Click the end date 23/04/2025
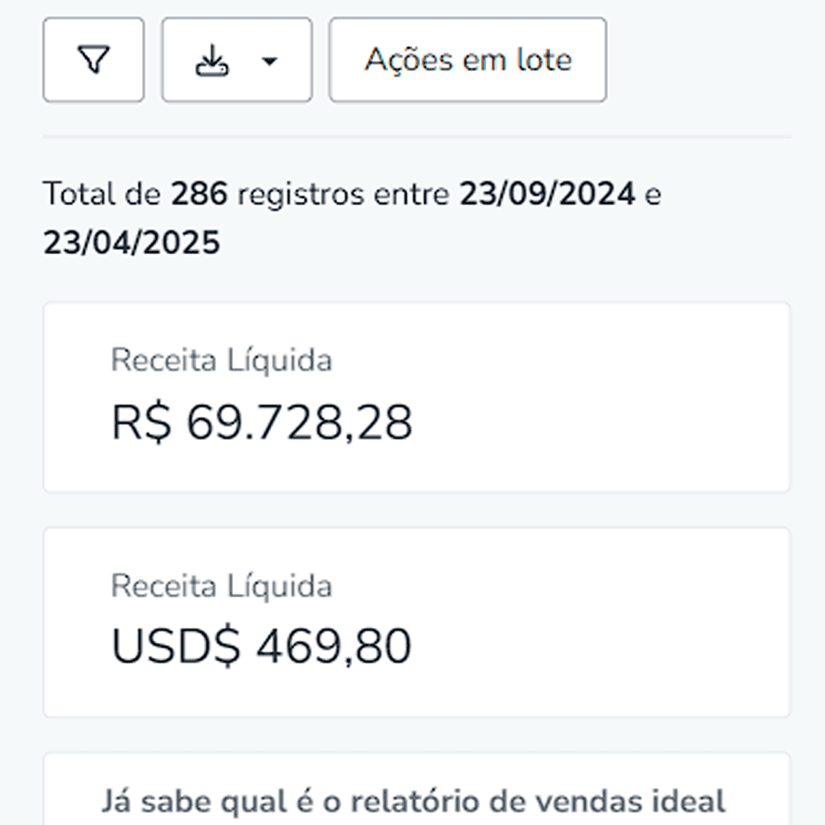Screen dimensions: 825x825 [x=132, y=243]
